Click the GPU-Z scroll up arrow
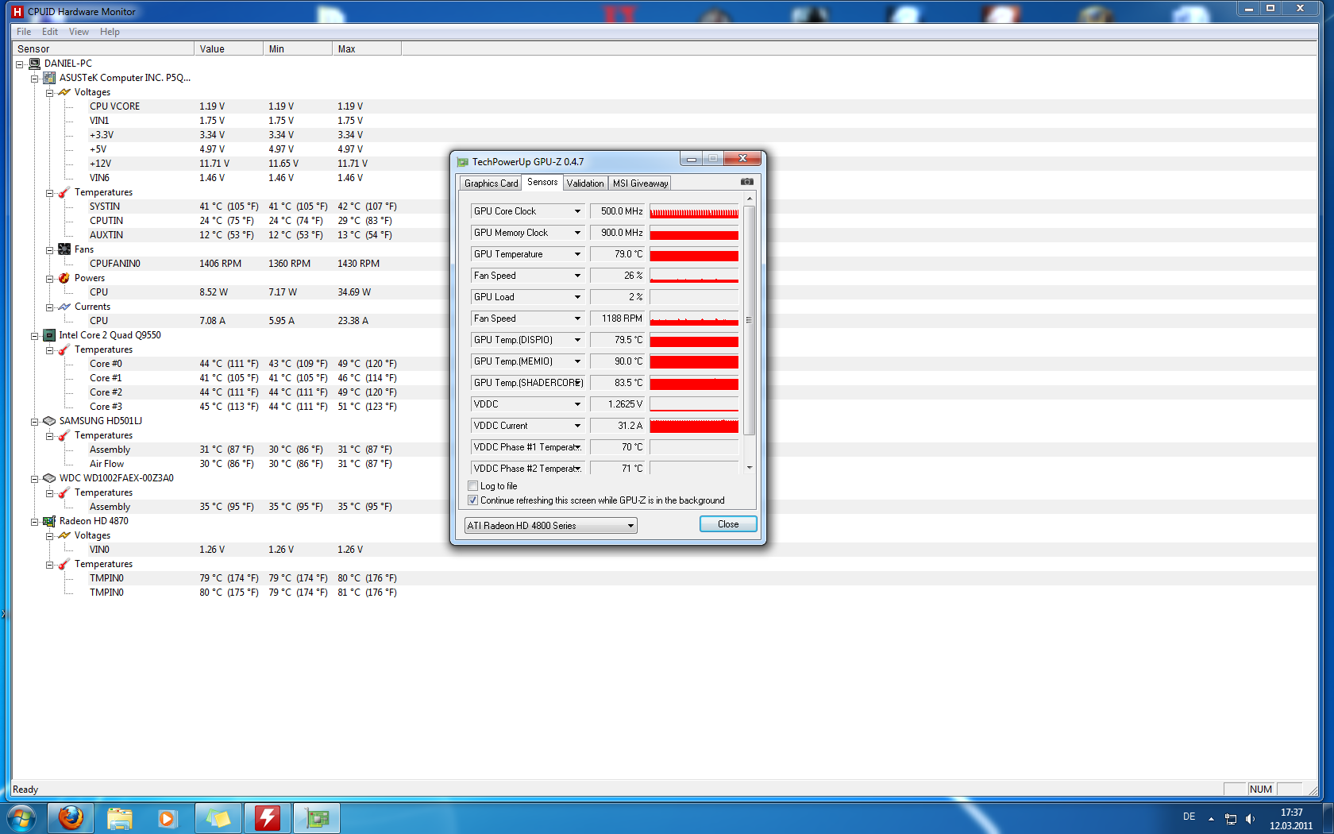 point(749,199)
